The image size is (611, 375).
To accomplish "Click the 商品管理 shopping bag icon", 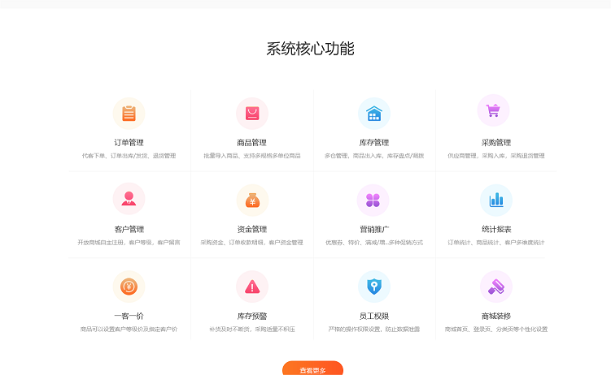I will click(x=252, y=114).
